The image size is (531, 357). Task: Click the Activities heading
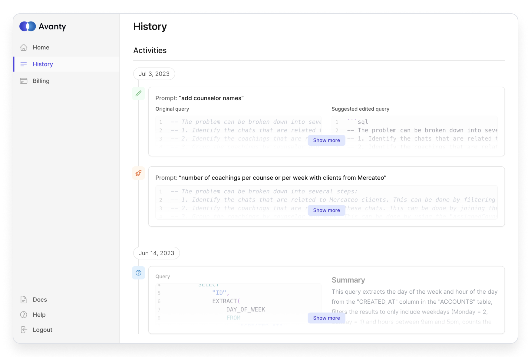(x=150, y=50)
